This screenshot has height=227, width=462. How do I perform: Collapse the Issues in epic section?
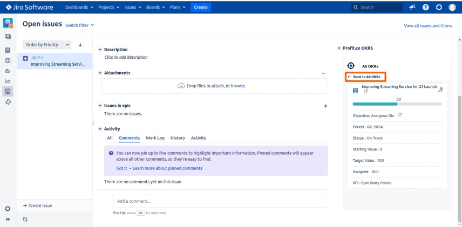(100, 106)
